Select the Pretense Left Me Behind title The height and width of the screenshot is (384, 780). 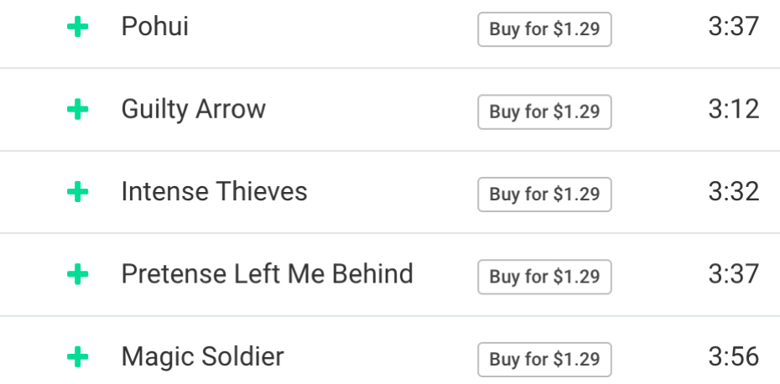(x=268, y=274)
